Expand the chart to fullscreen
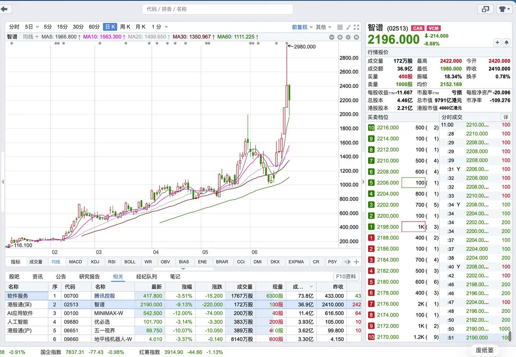This screenshot has height=357, width=516. [356, 27]
